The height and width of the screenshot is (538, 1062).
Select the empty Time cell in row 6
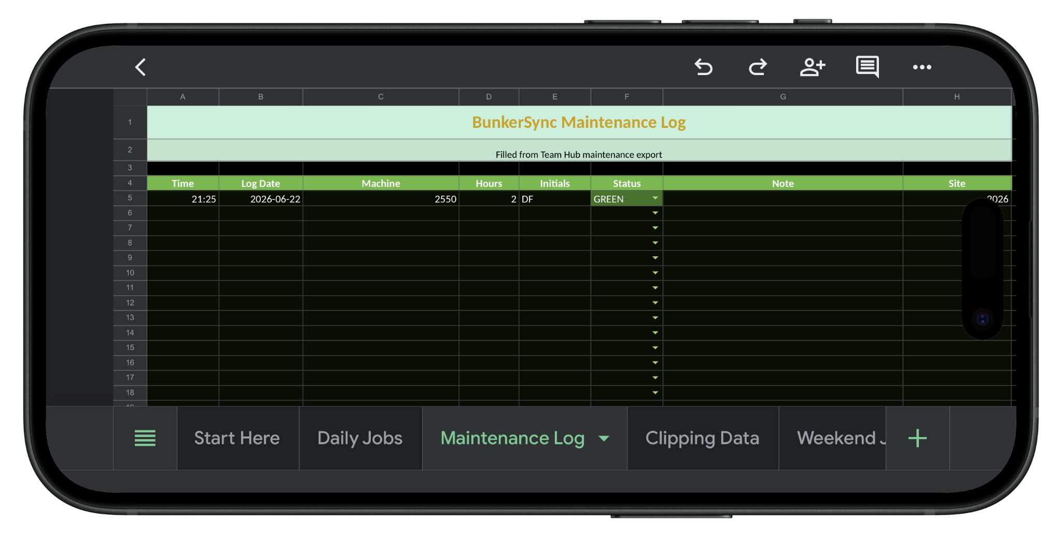(183, 213)
